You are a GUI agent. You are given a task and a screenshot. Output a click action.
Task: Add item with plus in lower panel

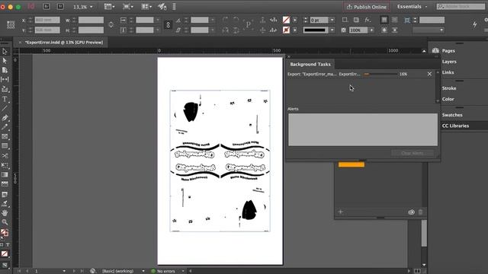(x=341, y=212)
